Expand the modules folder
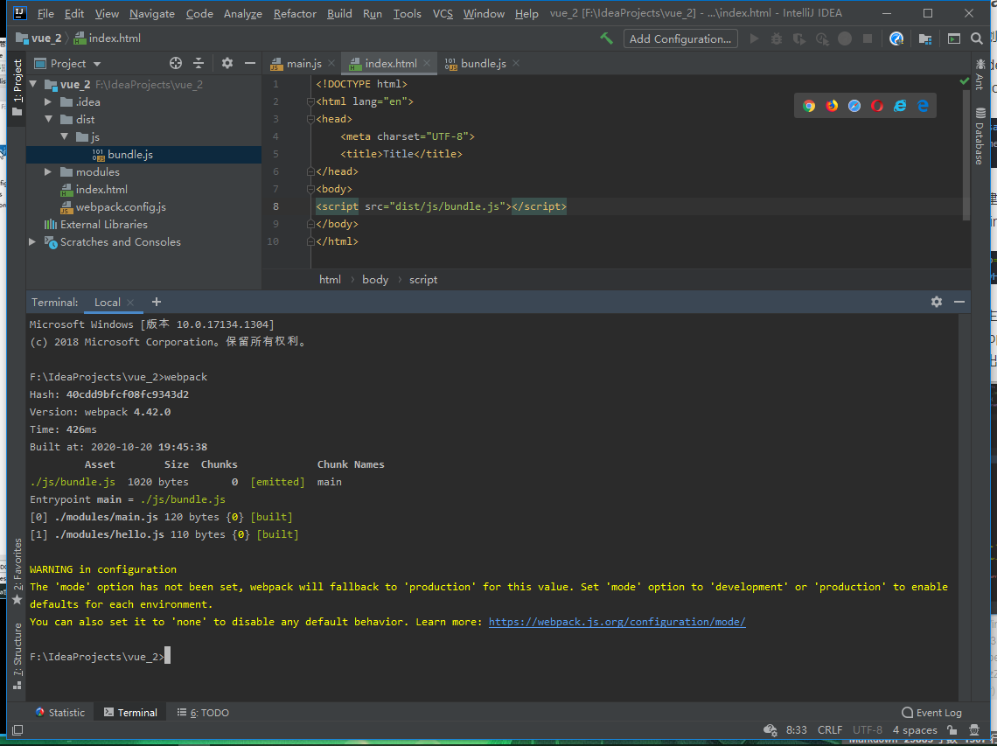Screen dimensions: 997x746 [x=48, y=171]
